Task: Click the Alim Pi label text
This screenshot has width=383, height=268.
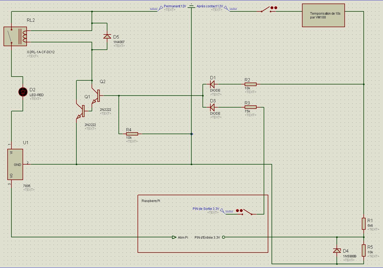Action: (183, 237)
